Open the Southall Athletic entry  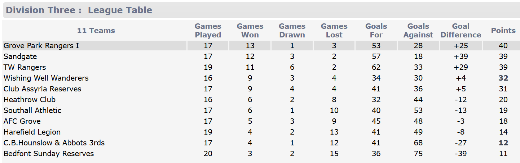pyautogui.click(x=32, y=110)
